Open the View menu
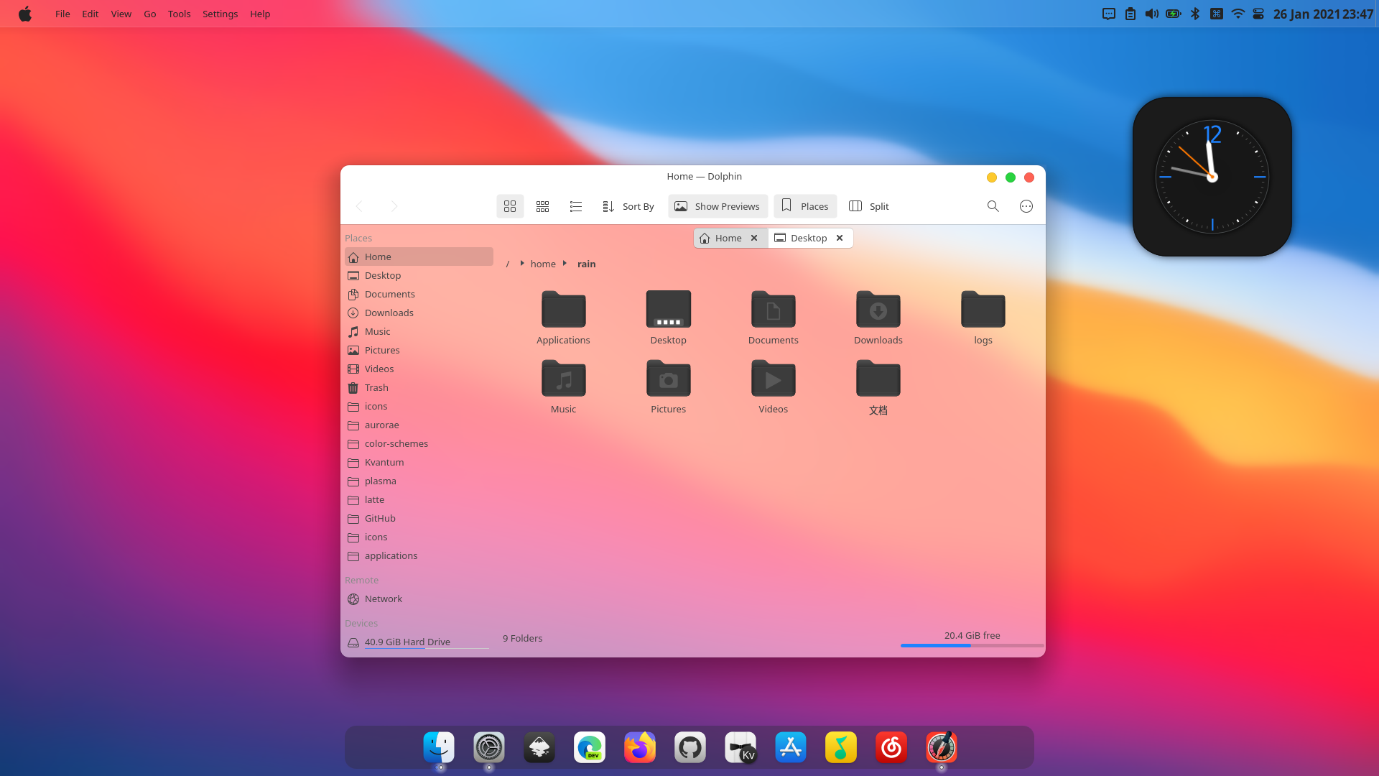The height and width of the screenshot is (776, 1379). (x=121, y=14)
